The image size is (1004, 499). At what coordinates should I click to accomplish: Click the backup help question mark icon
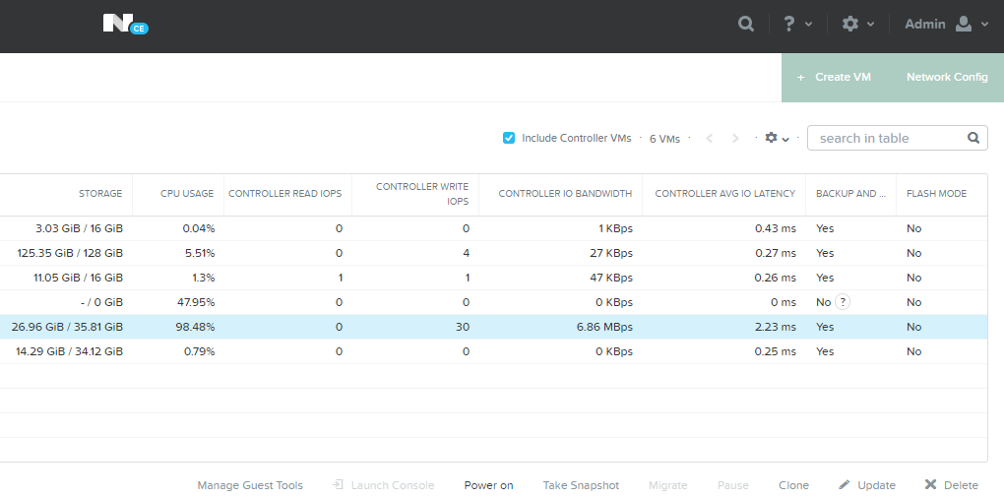tap(843, 302)
